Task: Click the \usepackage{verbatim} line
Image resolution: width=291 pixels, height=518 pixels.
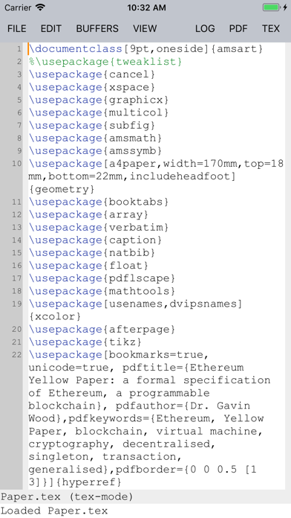Action: 99,227
